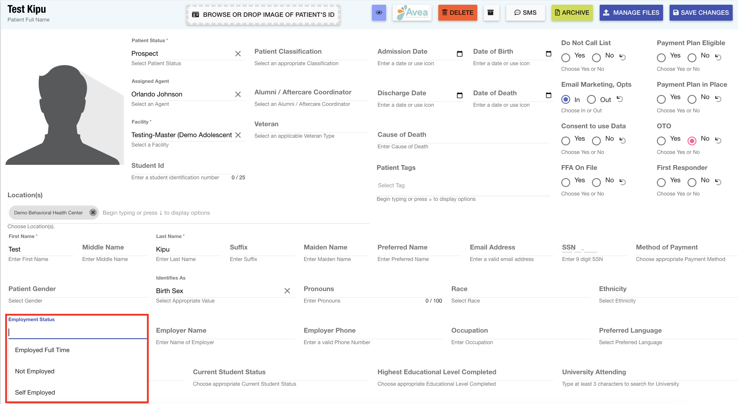
Task: Reset the OTO radio selection
Action: tap(718, 141)
